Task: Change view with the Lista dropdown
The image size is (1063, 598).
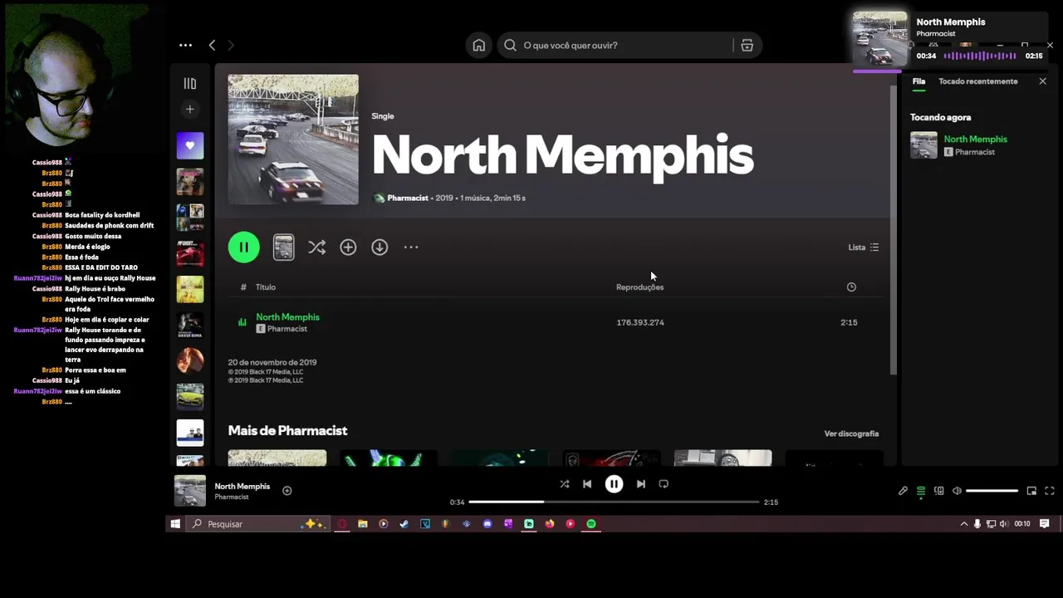Action: (x=863, y=248)
